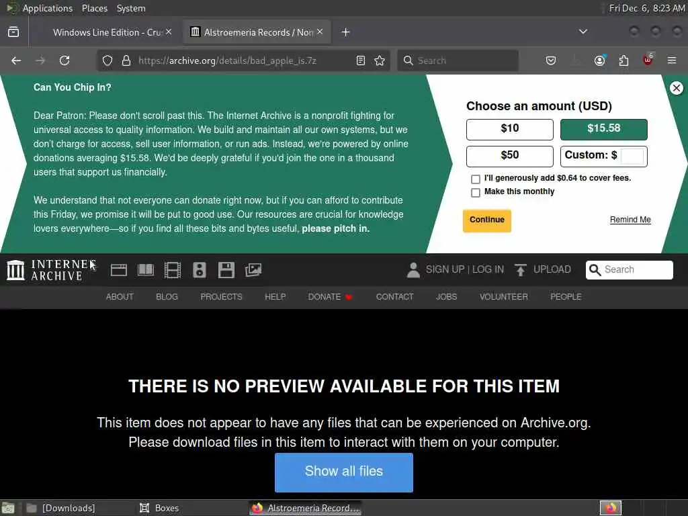Toggle reader view in address bar
This screenshot has height=516, width=688.
tap(361, 60)
